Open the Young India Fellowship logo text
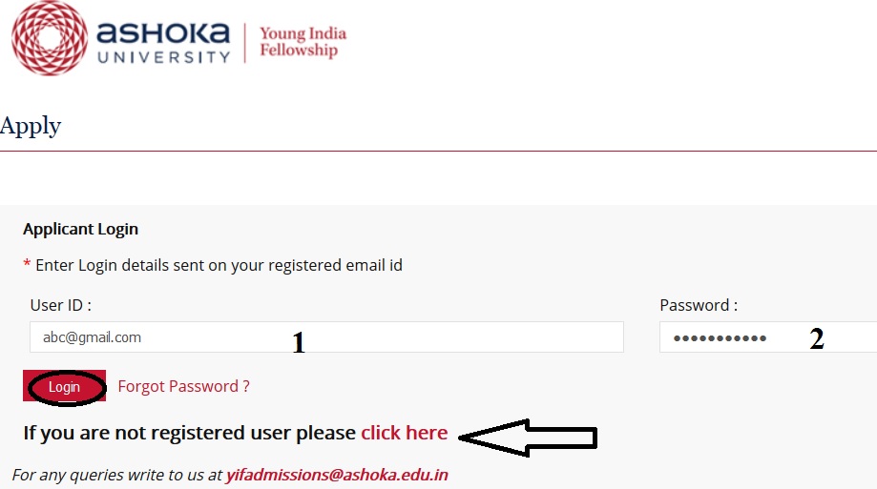877x489 pixels. pyautogui.click(x=303, y=42)
